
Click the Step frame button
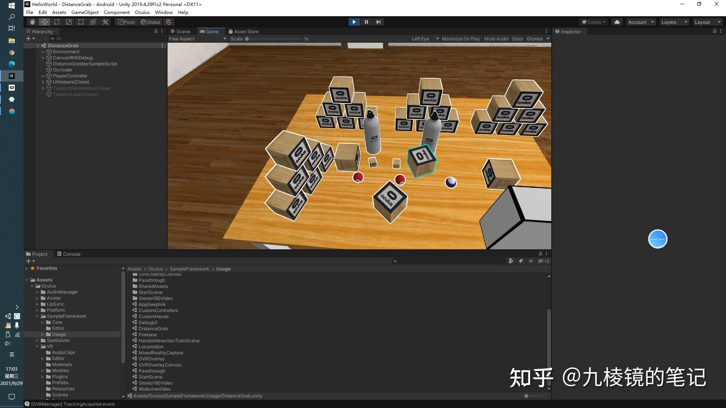[x=378, y=22]
